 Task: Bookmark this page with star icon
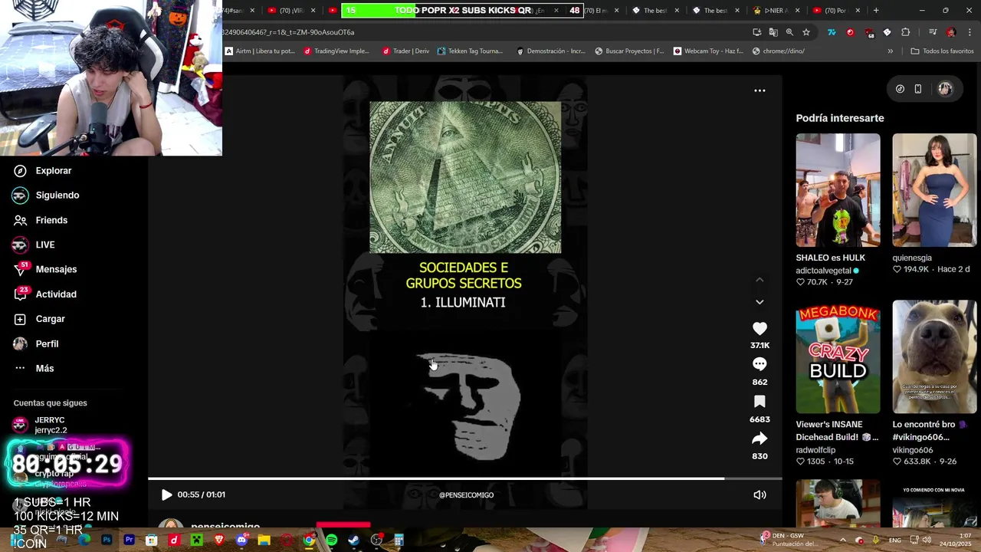point(806,32)
